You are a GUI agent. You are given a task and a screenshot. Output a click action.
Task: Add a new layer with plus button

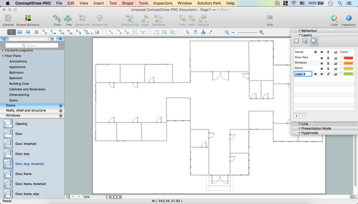pyautogui.click(x=296, y=116)
